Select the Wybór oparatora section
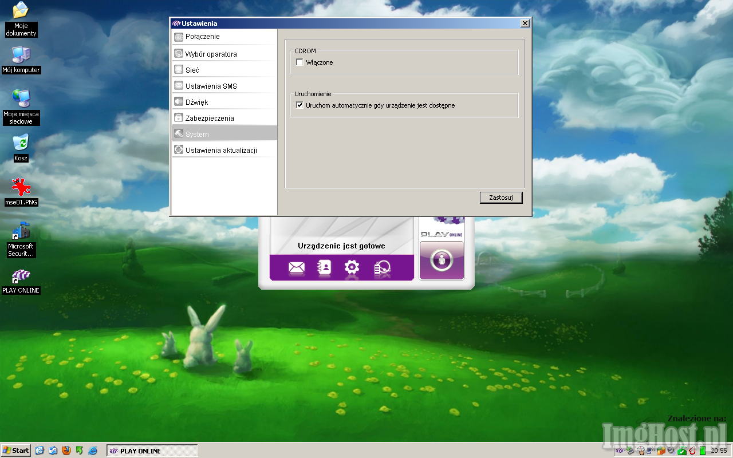The height and width of the screenshot is (458, 733). pos(224,54)
